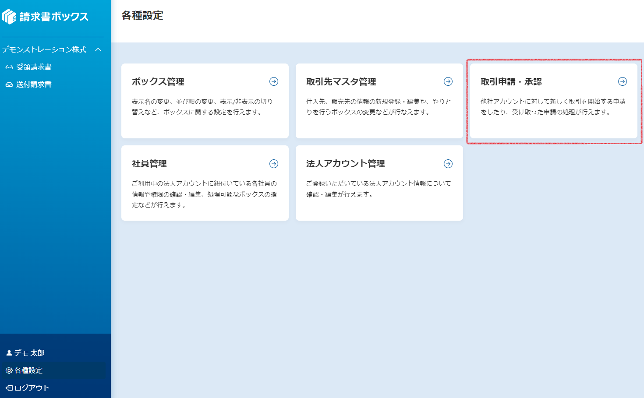
Task: Select the 取引申請・承認 card title
Action: (x=511, y=82)
